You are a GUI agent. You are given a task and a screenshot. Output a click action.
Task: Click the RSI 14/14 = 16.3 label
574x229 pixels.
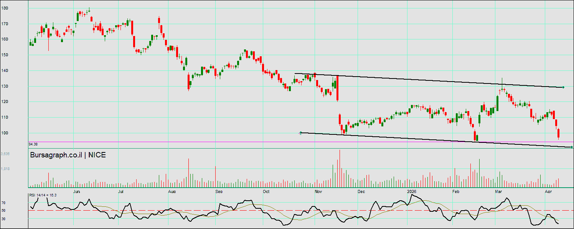43,195
